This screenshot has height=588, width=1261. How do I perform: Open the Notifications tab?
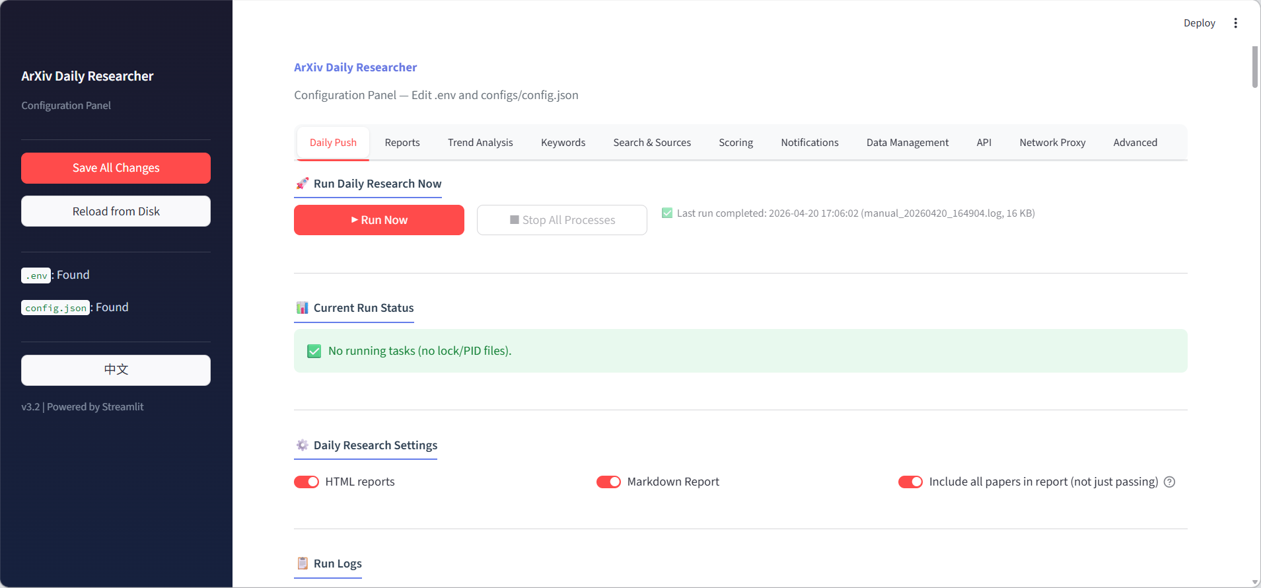click(x=810, y=143)
